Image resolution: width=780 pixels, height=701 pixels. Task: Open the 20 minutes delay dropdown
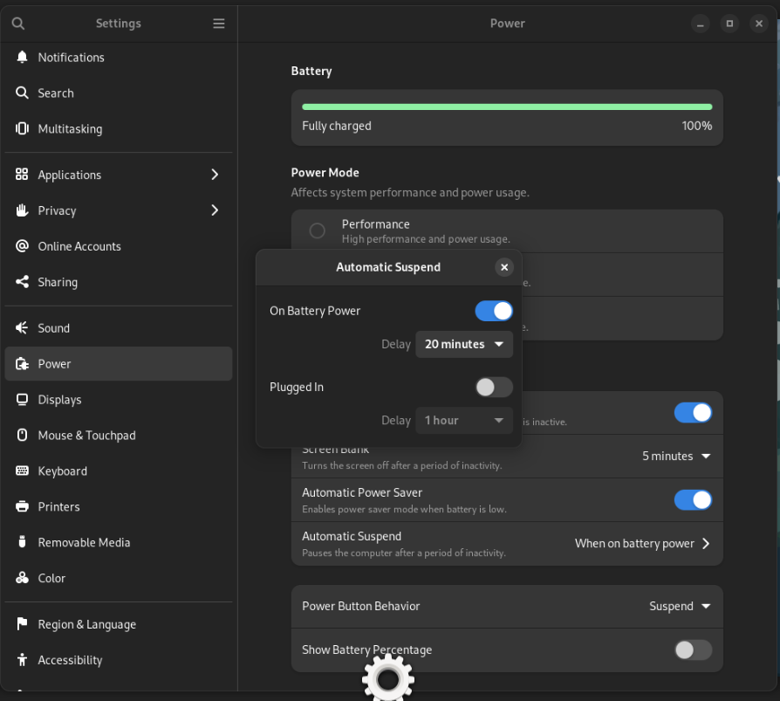pos(463,344)
